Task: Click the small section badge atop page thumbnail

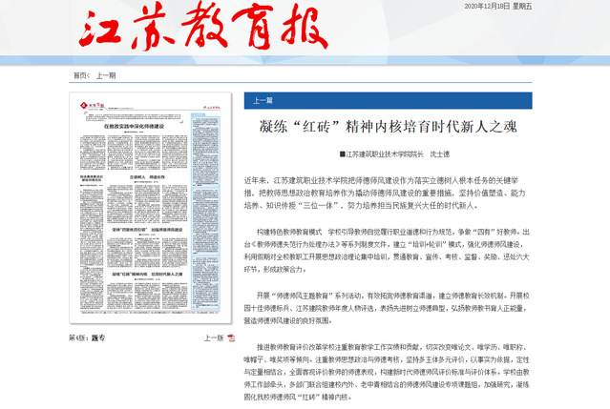Action: (89, 102)
